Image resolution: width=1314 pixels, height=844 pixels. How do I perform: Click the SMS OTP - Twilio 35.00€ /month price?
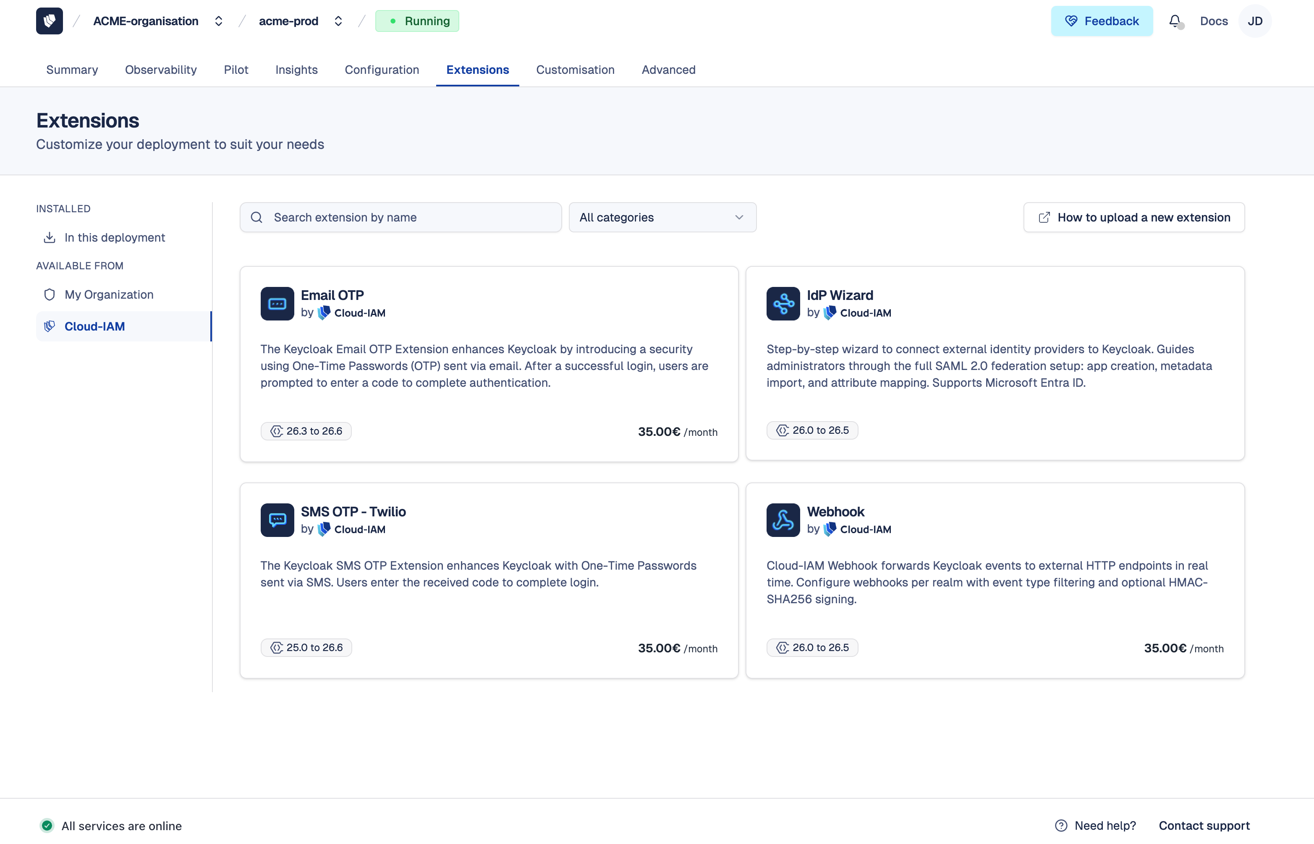pos(677,649)
